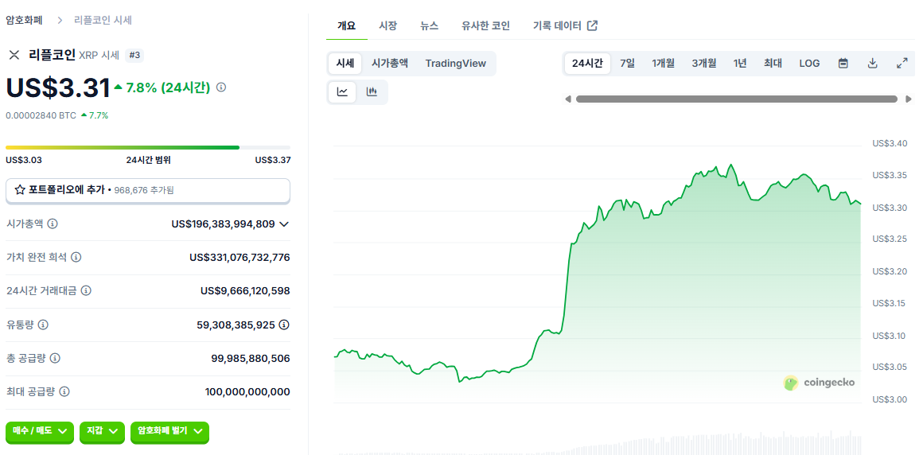
Task: Toggle LOG scale on chart
Action: coord(809,64)
